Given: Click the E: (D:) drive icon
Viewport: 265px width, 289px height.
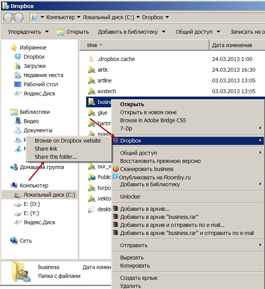Looking at the screenshot, I should [18, 205].
